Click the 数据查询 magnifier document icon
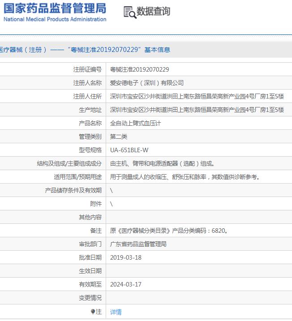This screenshot has height=321, width=292. click(130, 12)
